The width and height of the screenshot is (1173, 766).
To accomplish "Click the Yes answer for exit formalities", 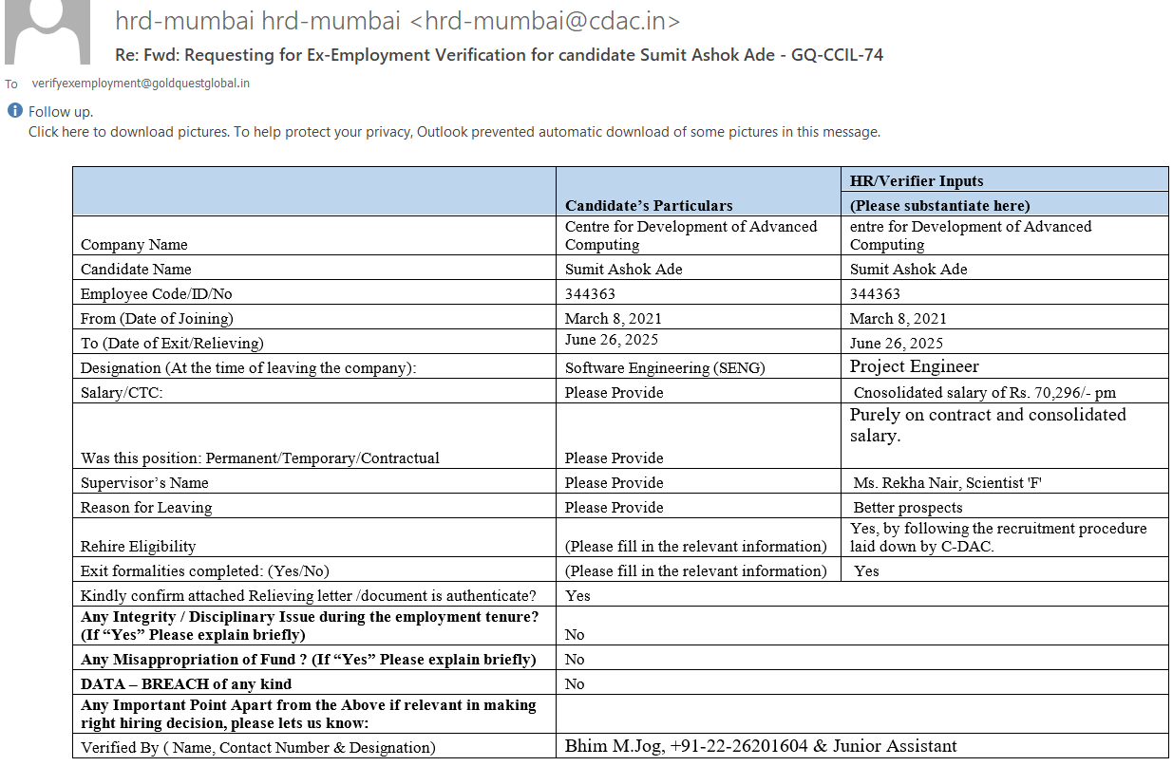I will [866, 570].
